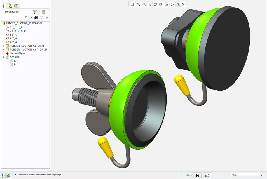This screenshot has width=267, height=179.
Task: Open the shaded display style cube icon
Action: coord(155,4)
